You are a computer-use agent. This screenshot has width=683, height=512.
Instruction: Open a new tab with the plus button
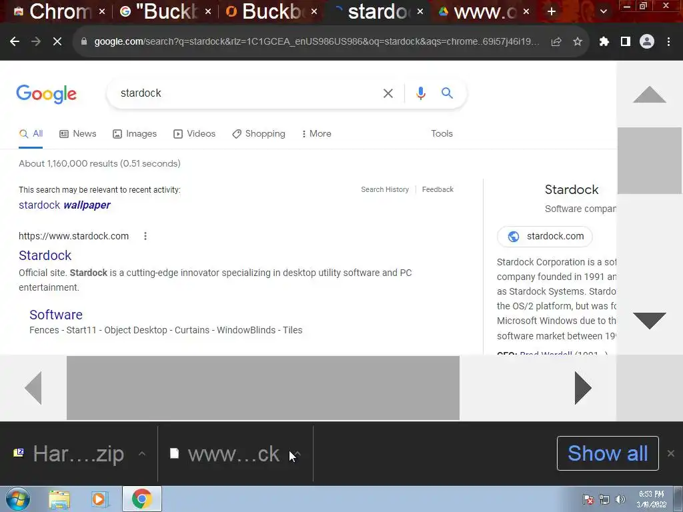[x=552, y=12]
